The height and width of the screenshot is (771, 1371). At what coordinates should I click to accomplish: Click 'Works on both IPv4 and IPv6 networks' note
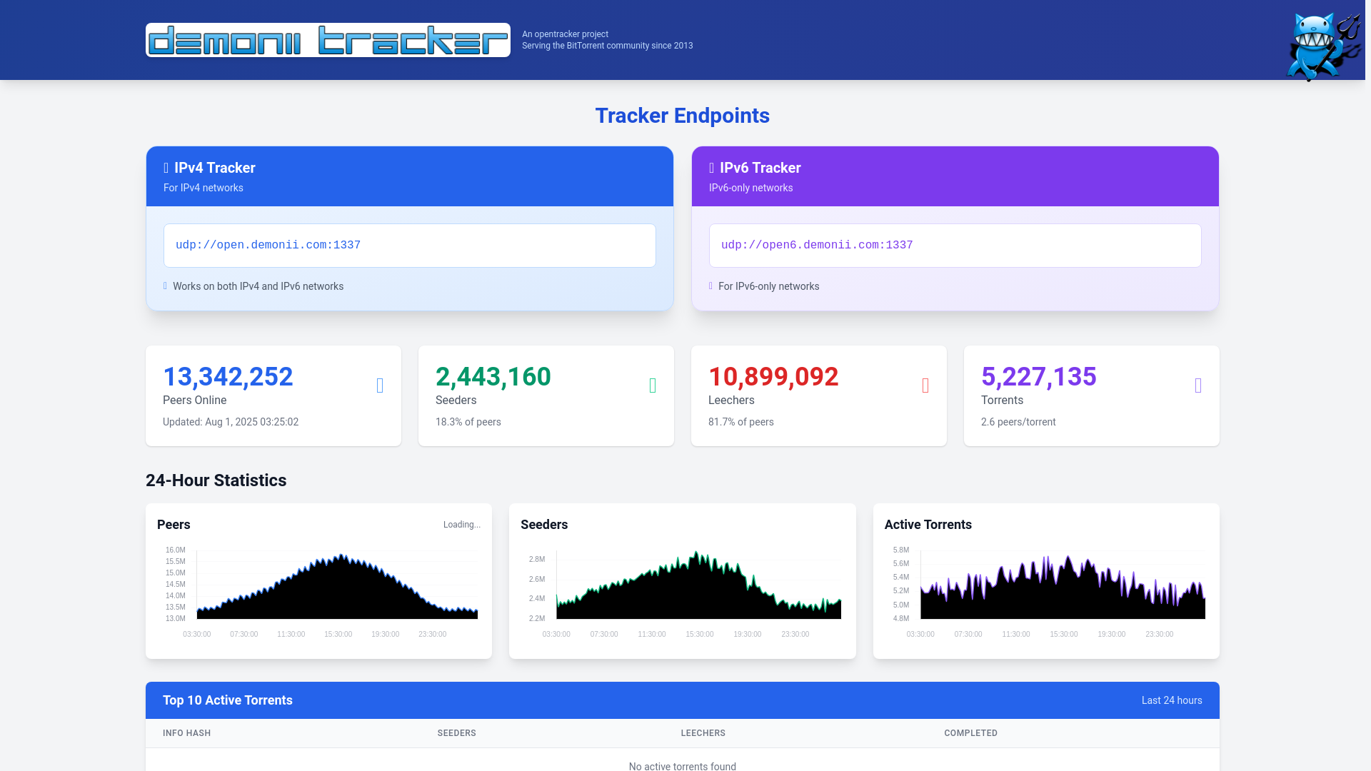click(x=258, y=286)
